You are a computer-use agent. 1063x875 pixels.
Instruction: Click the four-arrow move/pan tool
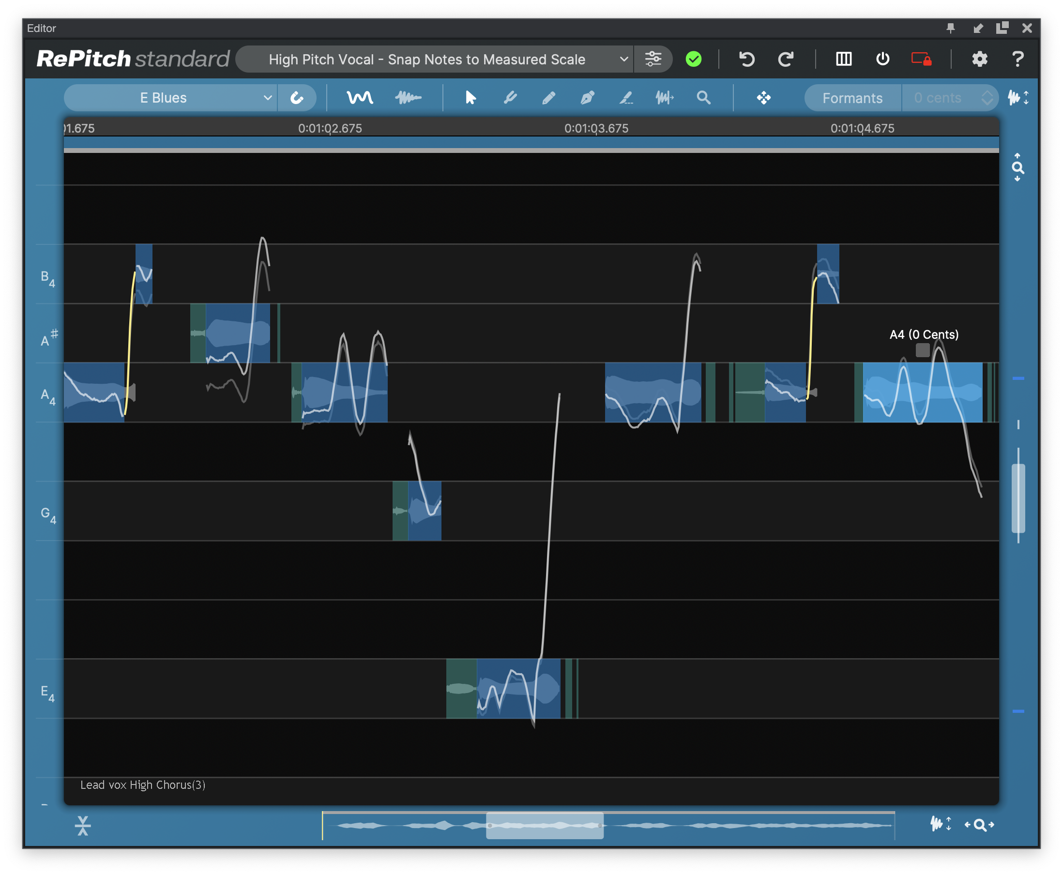click(x=763, y=97)
